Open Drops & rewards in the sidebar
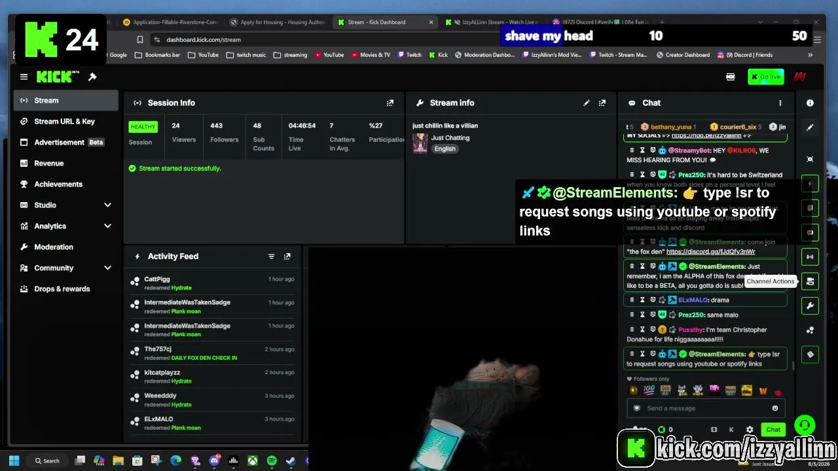 [66, 288]
